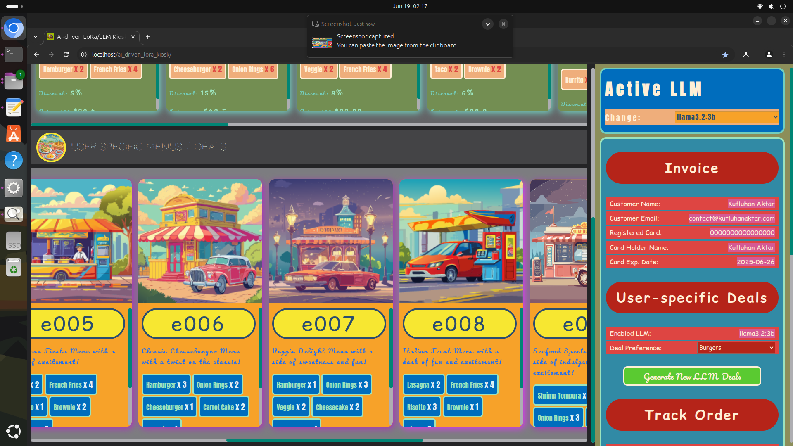Open Chrome Labs flask icon
The image size is (793, 446).
coord(746,55)
